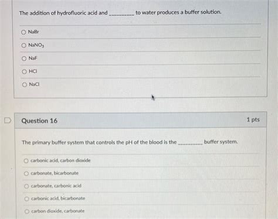This screenshot has height=219, width=278.
Task: Select carbonate, bicarbonate radio button
Action: [26, 173]
